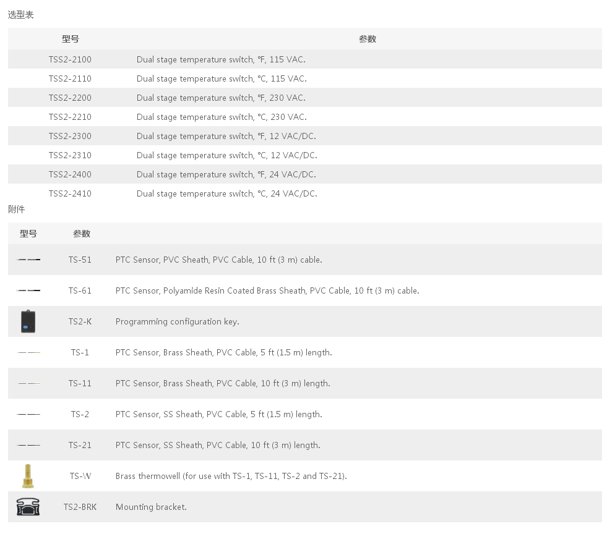Click the TSS2-2410 model number
Screen dimensions: 607x534
tap(70, 193)
